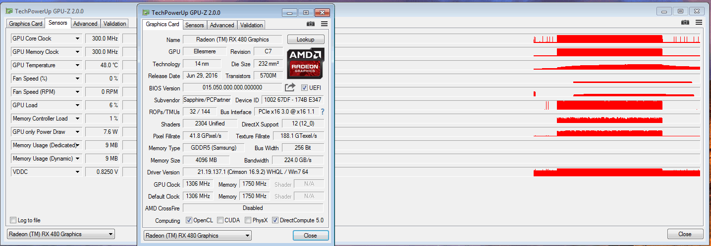Viewport: 711px width, 246px height.
Task: Click Close button in back Sensors window
Action: click(685, 234)
